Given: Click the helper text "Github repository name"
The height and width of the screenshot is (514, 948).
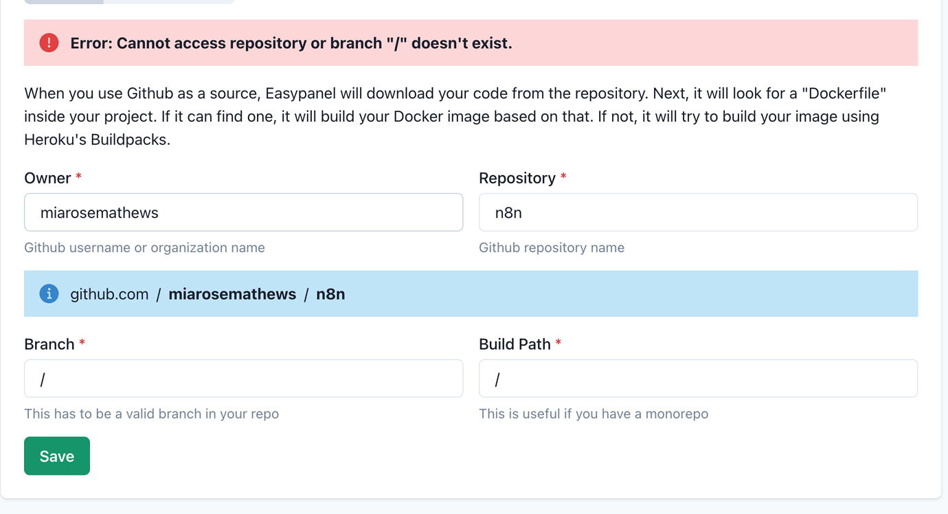Looking at the screenshot, I should point(551,247).
